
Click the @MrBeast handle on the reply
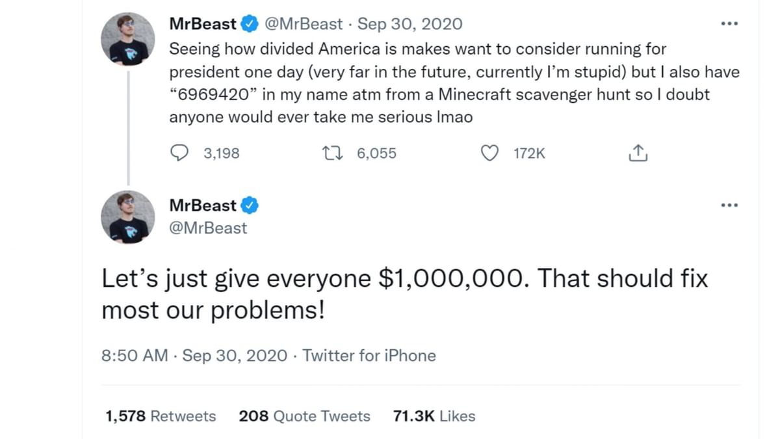208,228
